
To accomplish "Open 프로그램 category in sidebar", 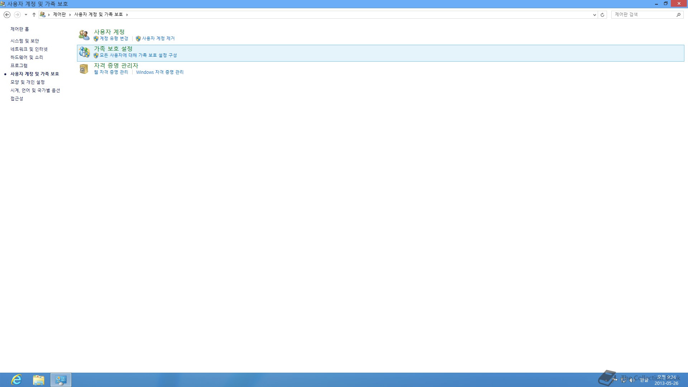I will coord(19,66).
